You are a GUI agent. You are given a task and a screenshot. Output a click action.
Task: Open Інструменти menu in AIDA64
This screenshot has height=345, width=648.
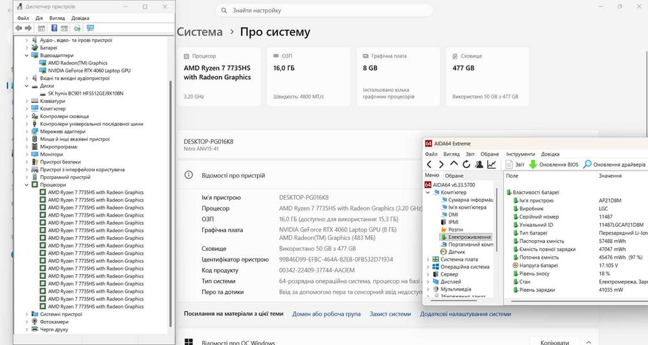tap(520, 154)
